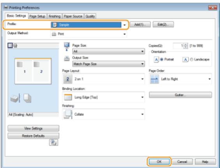Open the Finishing tab
Screen dimensions: 220x168
pyautogui.click(x=55, y=16)
